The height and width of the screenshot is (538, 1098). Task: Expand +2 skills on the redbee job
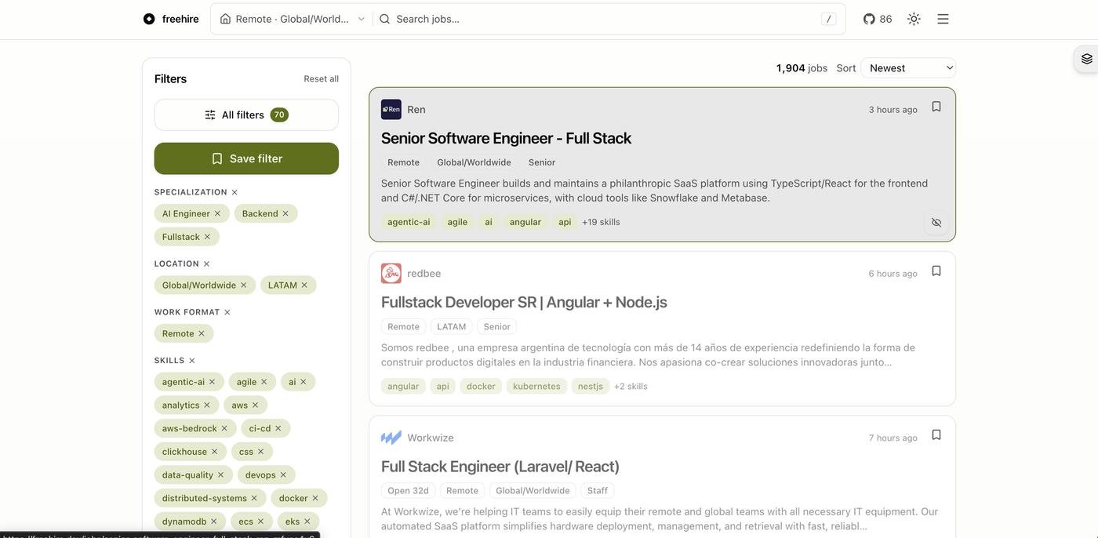pyautogui.click(x=631, y=387)
